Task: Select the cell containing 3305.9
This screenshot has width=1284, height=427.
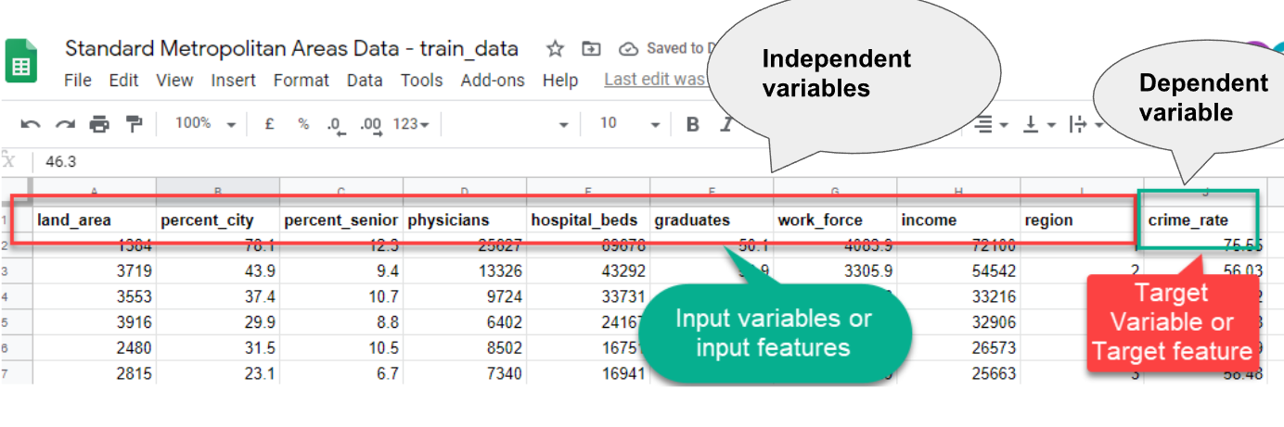Action: tap(835, 271)
